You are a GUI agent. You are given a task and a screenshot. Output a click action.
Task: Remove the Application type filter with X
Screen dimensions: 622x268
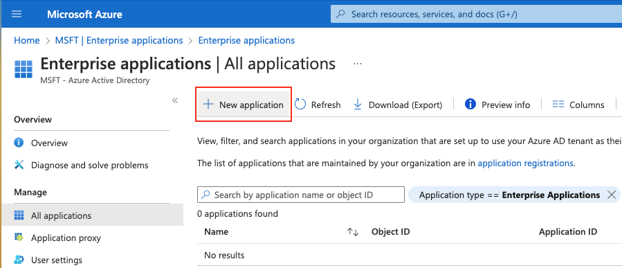tap(612, 195)
